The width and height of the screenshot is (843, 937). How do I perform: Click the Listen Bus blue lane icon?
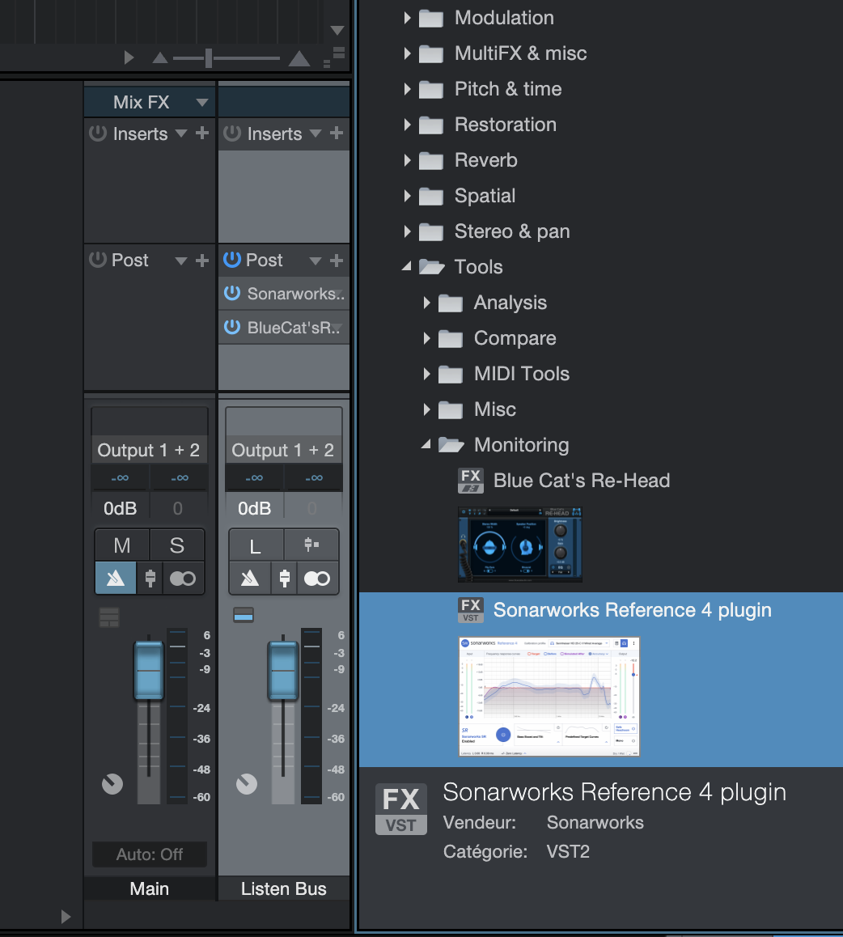pos(244,615)
